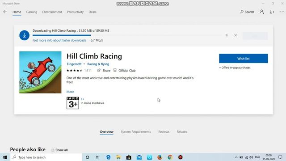Expand description with More link
This screenshot has height=161, width=286.
click(70, 92)
